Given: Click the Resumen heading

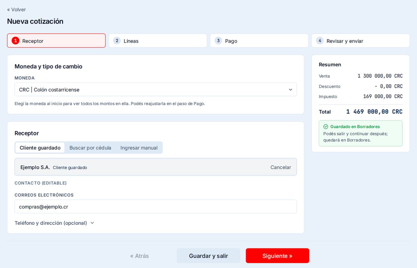Looking at the screenshot, I should [330, 65].
